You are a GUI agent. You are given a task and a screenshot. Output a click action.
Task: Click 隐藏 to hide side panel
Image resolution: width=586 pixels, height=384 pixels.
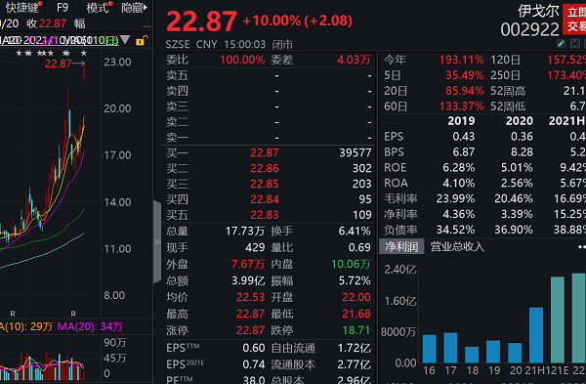coord(134,8)
